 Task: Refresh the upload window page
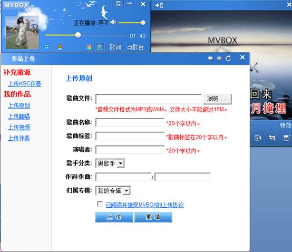click(228, 59)
